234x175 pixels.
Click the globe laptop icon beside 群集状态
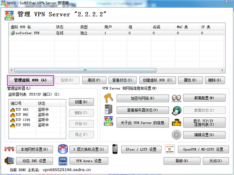177,111
